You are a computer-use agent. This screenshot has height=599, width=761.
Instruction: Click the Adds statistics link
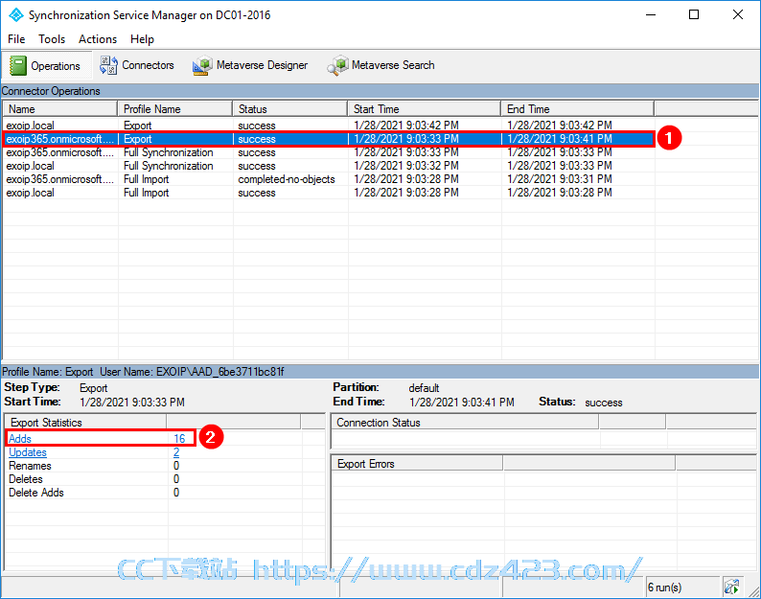(x=20, y=439)
